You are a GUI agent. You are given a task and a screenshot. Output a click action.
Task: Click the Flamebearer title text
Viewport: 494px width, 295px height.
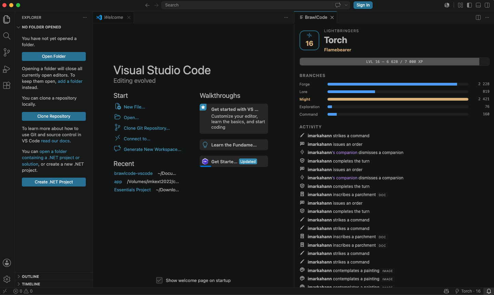337,50
